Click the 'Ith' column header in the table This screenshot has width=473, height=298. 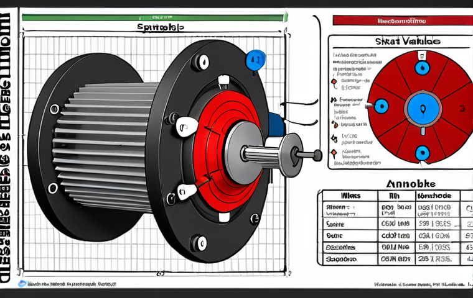(394, 196)
